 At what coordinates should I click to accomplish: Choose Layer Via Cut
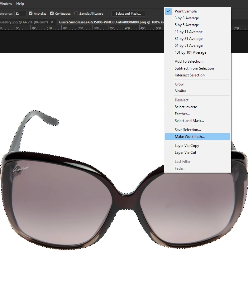pyautogui.click(x=197, y=153)
